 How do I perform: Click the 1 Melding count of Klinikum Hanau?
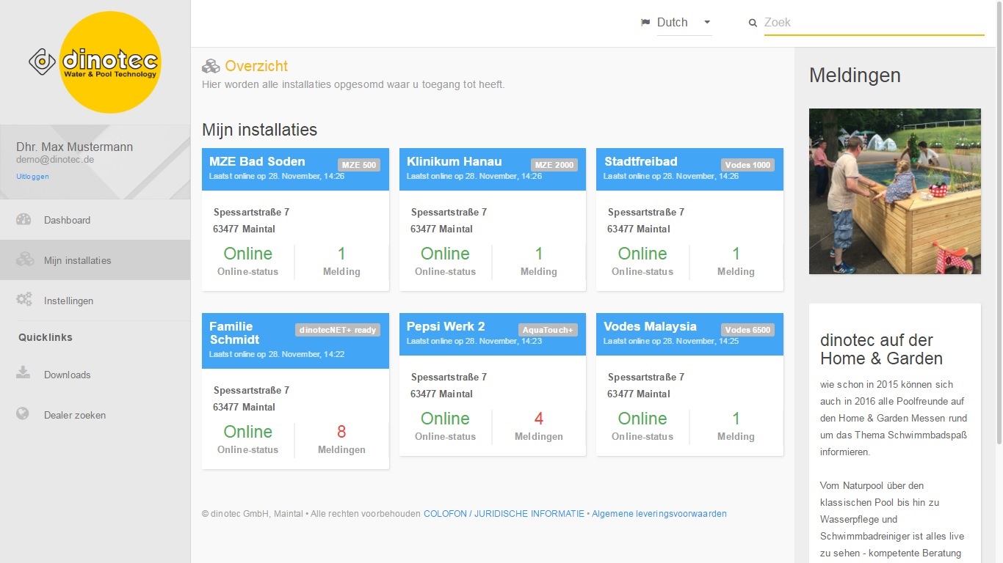click(x=539, y=261)
